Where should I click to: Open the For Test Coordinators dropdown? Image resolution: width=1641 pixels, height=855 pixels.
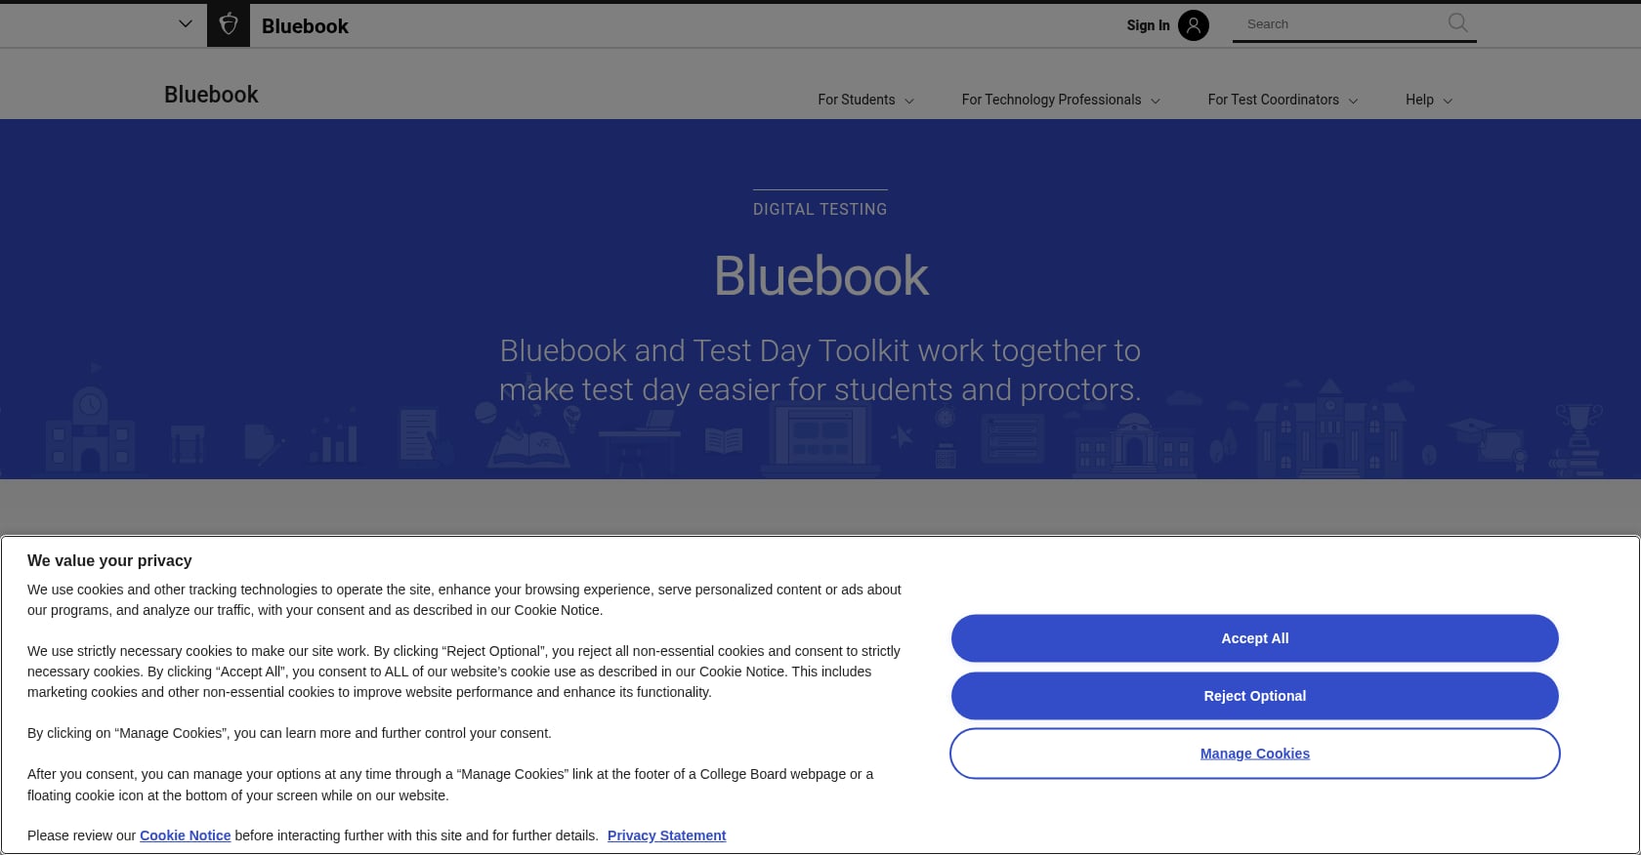(x=1283, y=100)
